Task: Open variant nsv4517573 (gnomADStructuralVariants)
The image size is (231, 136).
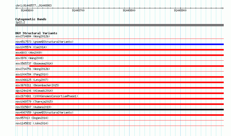Action: coord(44,42)
